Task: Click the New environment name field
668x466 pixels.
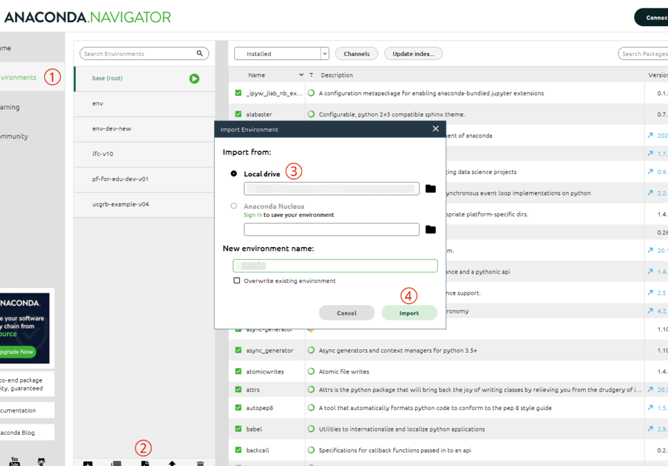Action: pos(335,265)
